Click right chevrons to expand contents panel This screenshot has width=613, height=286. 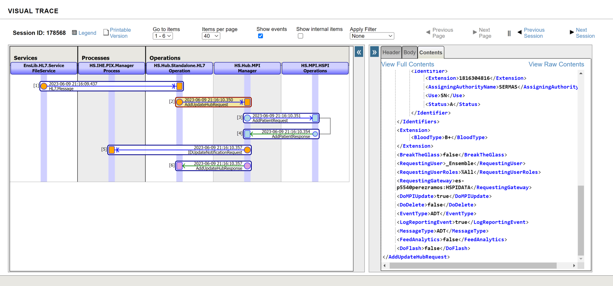[374, 52]
